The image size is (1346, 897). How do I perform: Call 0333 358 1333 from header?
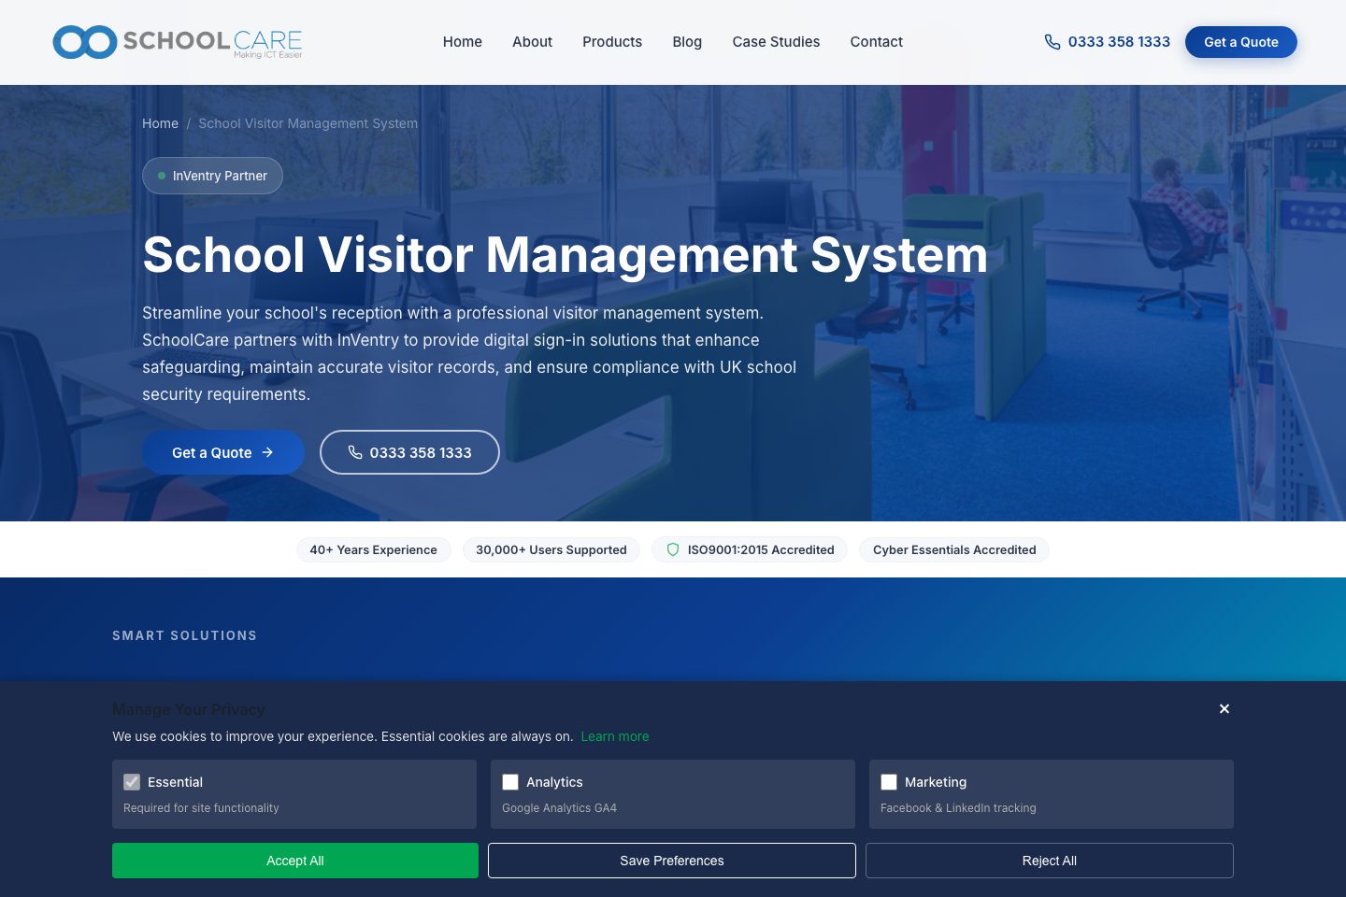(1108, 42)
